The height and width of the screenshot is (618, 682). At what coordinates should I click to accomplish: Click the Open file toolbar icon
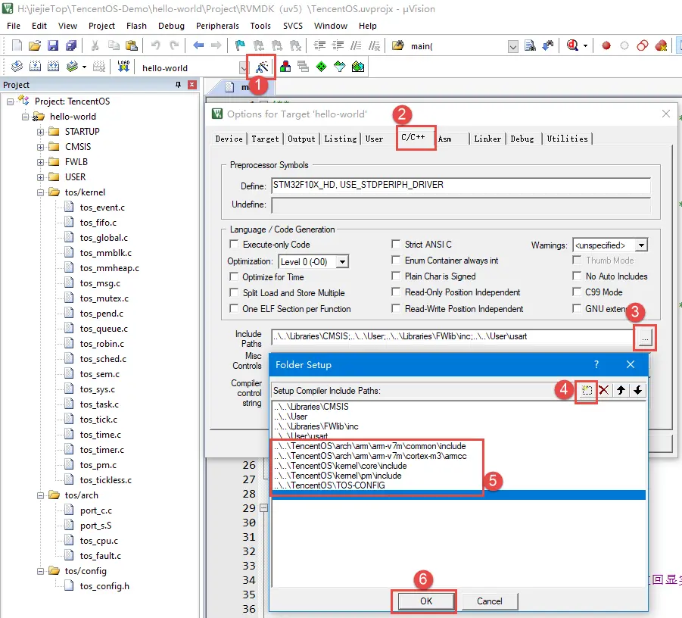click(35, 45)
